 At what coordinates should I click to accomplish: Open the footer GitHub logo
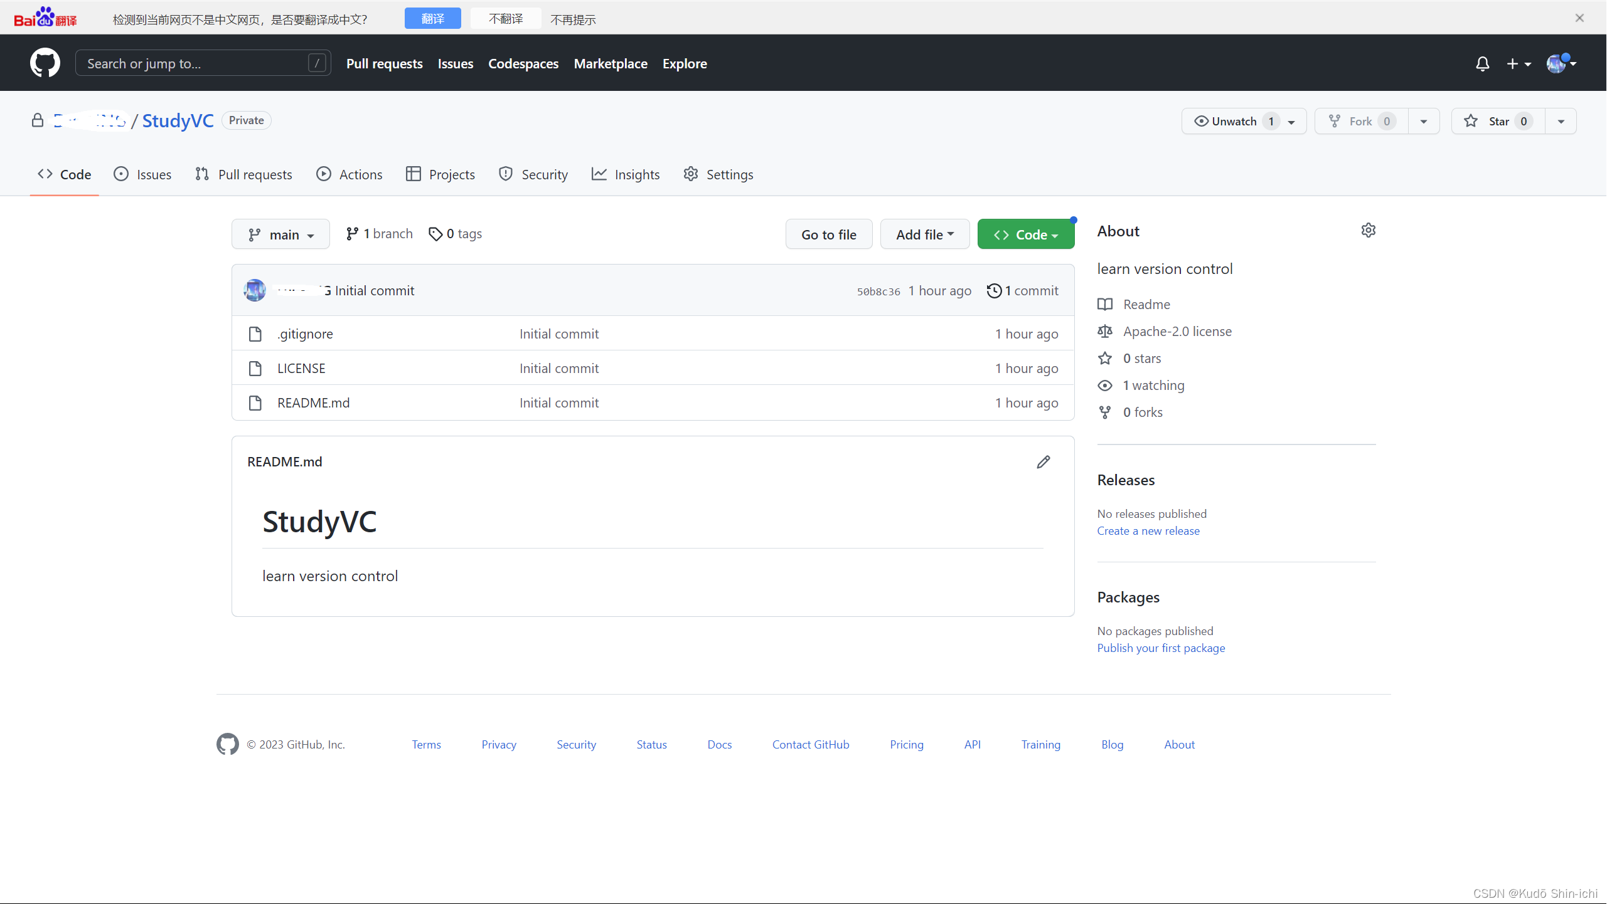tap(228, 744)
